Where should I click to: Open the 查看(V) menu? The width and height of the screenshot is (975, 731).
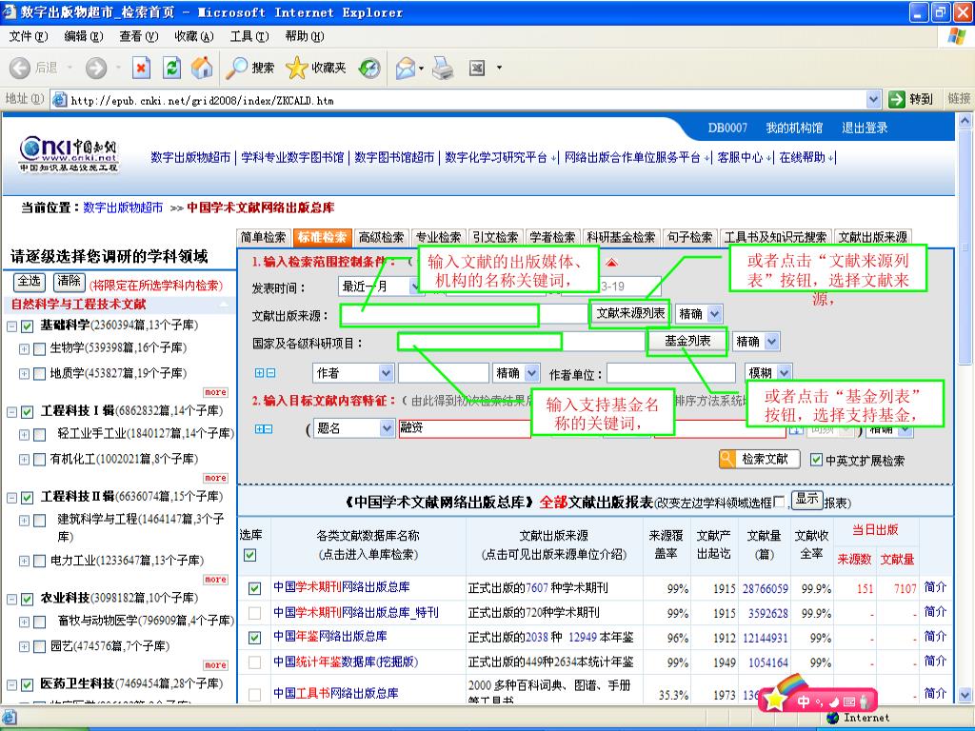pyautogui.click(x=139, y=37)
